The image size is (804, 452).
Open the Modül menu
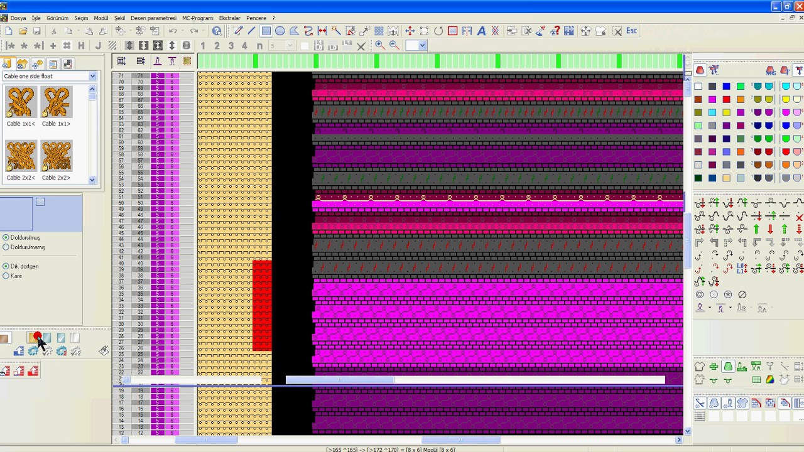click(100, 18)
